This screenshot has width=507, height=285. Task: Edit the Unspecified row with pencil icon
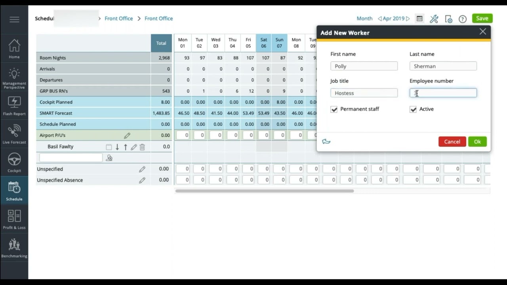coord(142,169)
